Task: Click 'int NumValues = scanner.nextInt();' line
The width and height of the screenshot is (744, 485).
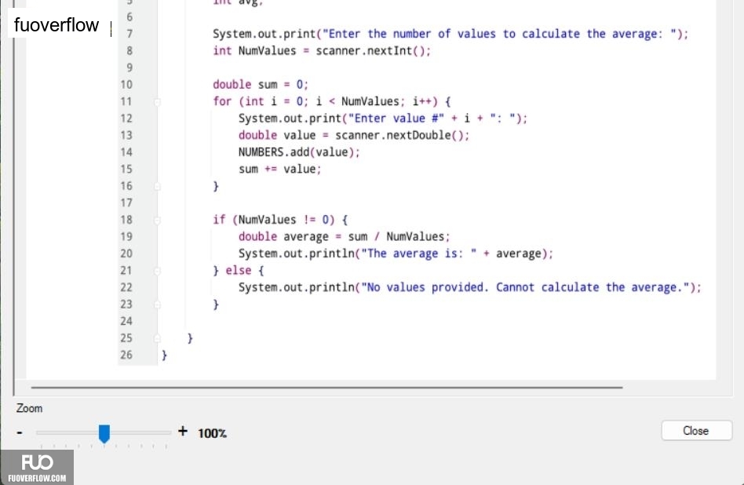Action: click(x=322, y=51)
